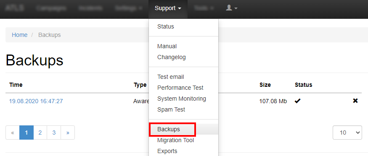Viewport: 368px width, 156px height.
Task: Open the page size dropdown showing 10
Action: click(x=347, y=133)
